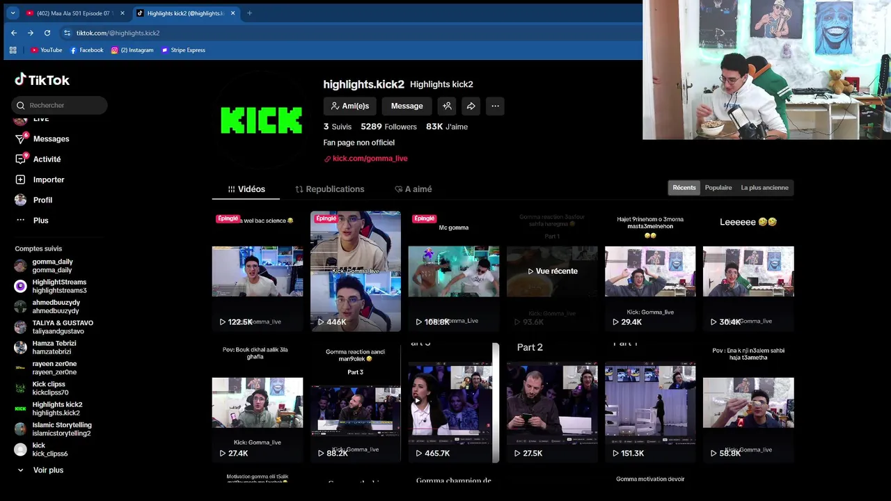
Task: Click the Ami(e)s button
Action: pos(349,106)
